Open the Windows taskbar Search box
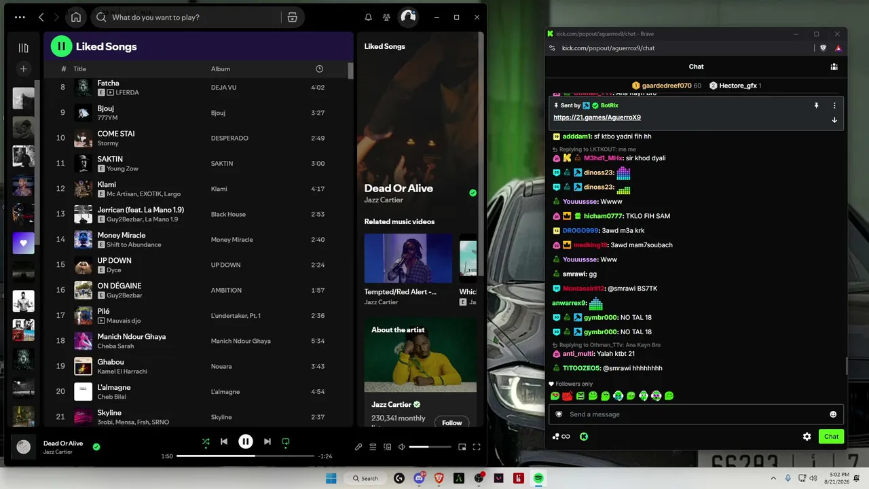869x489 pixels. 365,478
